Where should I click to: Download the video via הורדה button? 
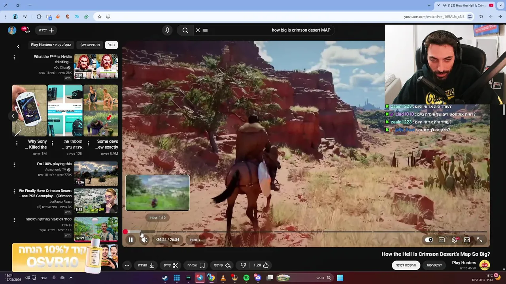tap(146, 265)
